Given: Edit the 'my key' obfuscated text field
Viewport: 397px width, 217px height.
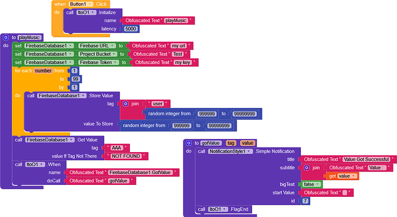Looking at the screenshot, I should (x=183, y=63).
